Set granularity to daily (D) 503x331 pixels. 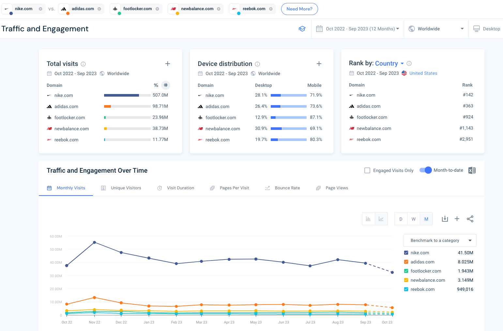coord(401,219)
